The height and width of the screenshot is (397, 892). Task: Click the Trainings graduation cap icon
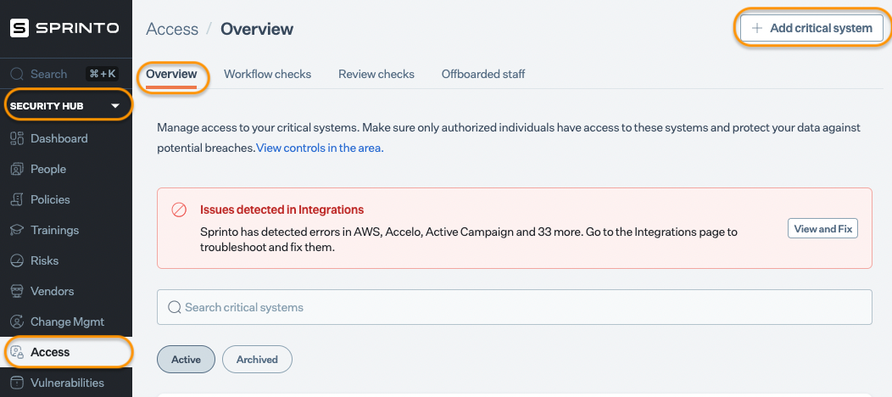[17, 230]
